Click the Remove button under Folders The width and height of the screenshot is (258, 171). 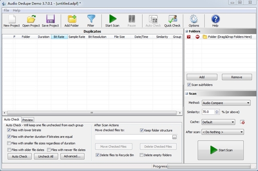pos(237,77)
